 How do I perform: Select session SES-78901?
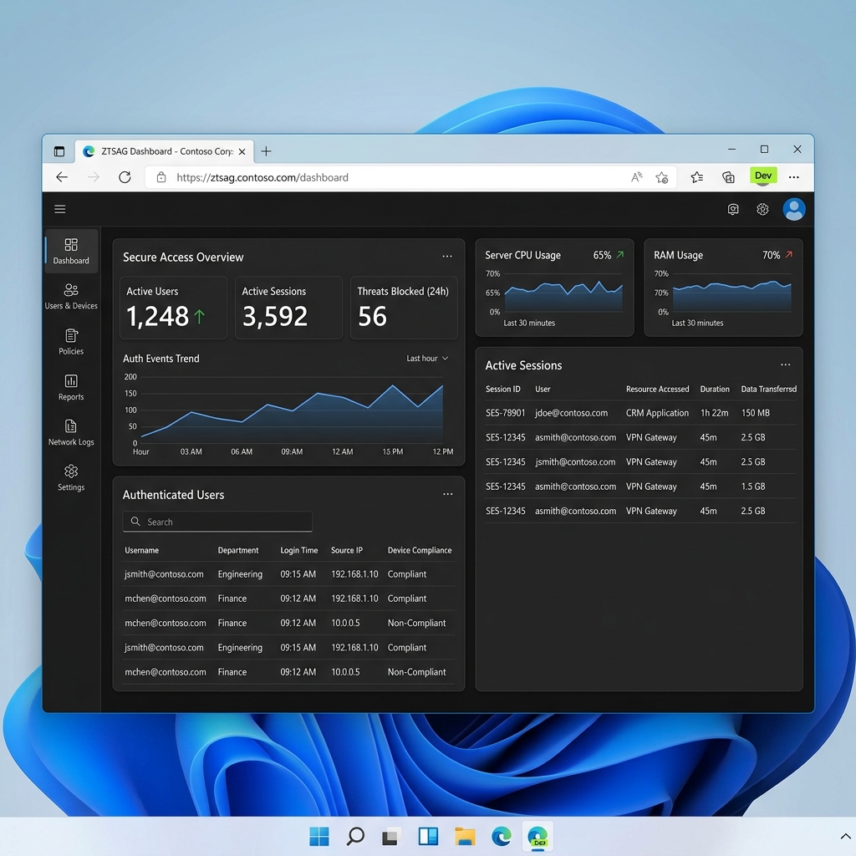coord(506,413)
